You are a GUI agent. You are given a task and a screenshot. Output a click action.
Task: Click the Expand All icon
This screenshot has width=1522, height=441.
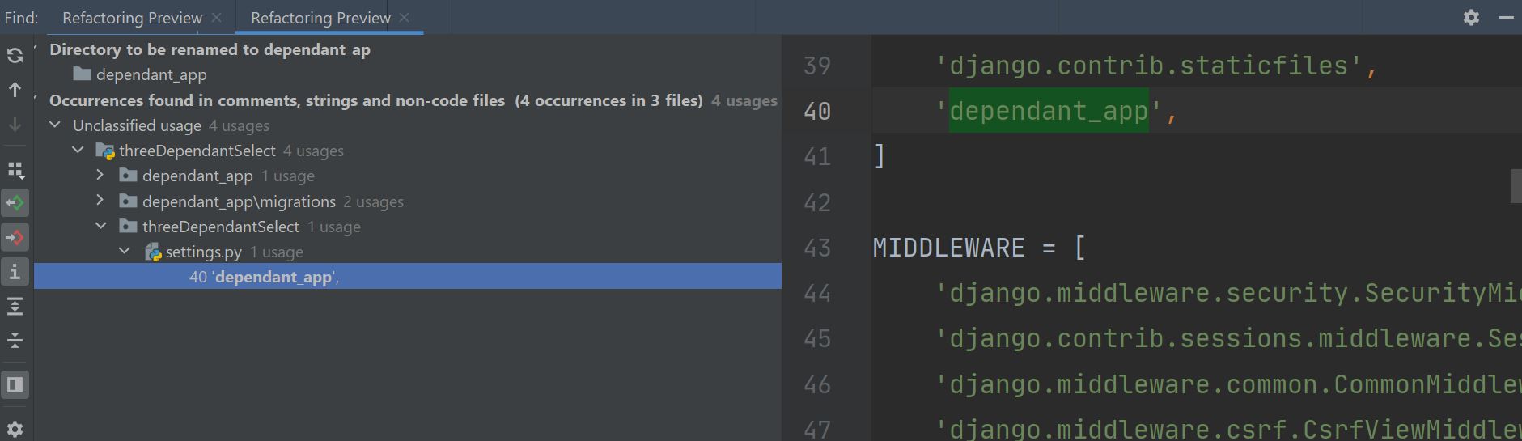(15, 306)
